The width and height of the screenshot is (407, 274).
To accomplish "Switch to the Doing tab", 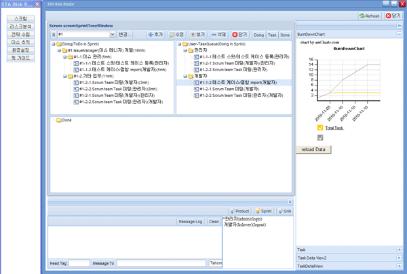I will (x=258, y=35).
